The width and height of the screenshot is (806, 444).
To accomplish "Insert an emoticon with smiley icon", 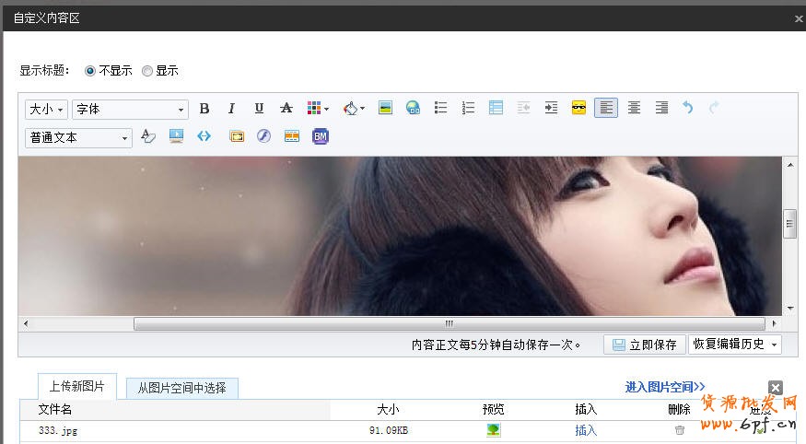I will tap(578, 109).
